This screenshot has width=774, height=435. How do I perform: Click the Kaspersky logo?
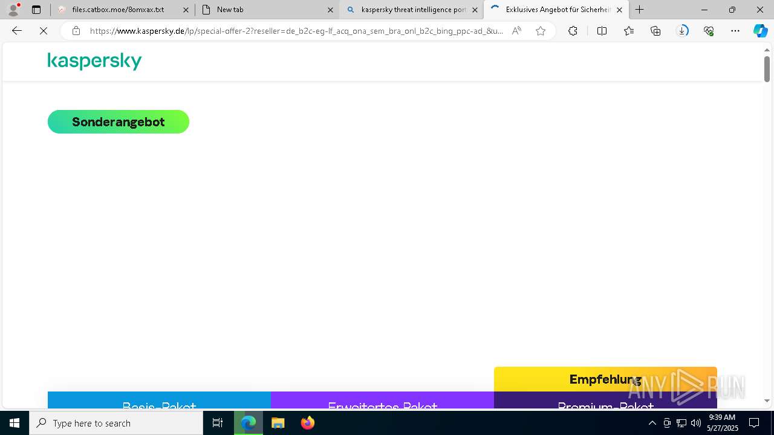click(94, 61)
